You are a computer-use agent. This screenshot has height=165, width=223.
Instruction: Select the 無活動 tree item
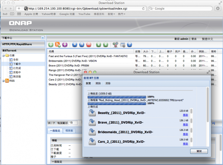(17, 77)
